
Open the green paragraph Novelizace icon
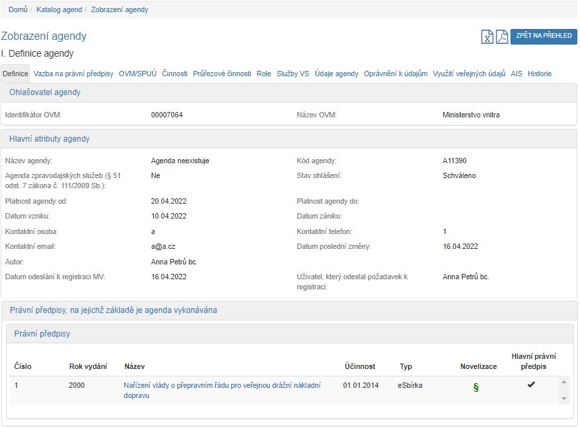pyautogui.click(x=476, y=387)
